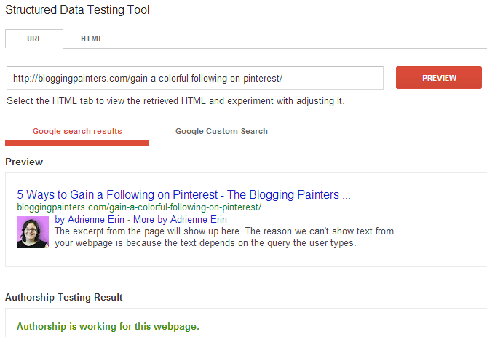Click the Structured Data Testing Tool heading
This screenshot has height=337, width=487.
click(77, 10)
